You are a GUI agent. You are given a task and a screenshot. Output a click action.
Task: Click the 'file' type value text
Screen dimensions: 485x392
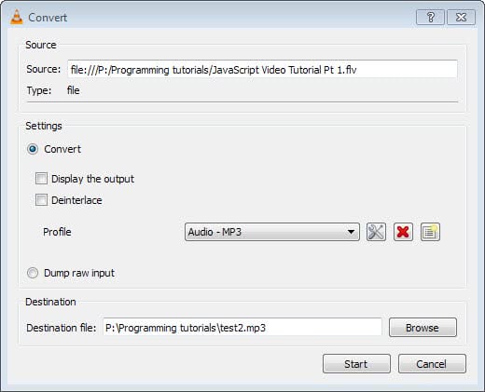[x=74, y=90]
